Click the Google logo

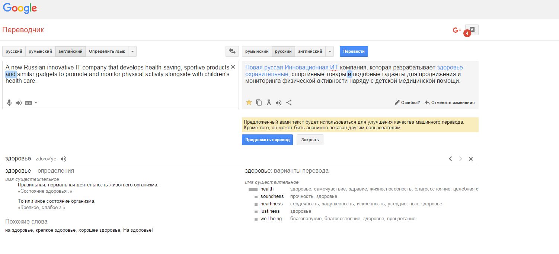coord(20,8)
